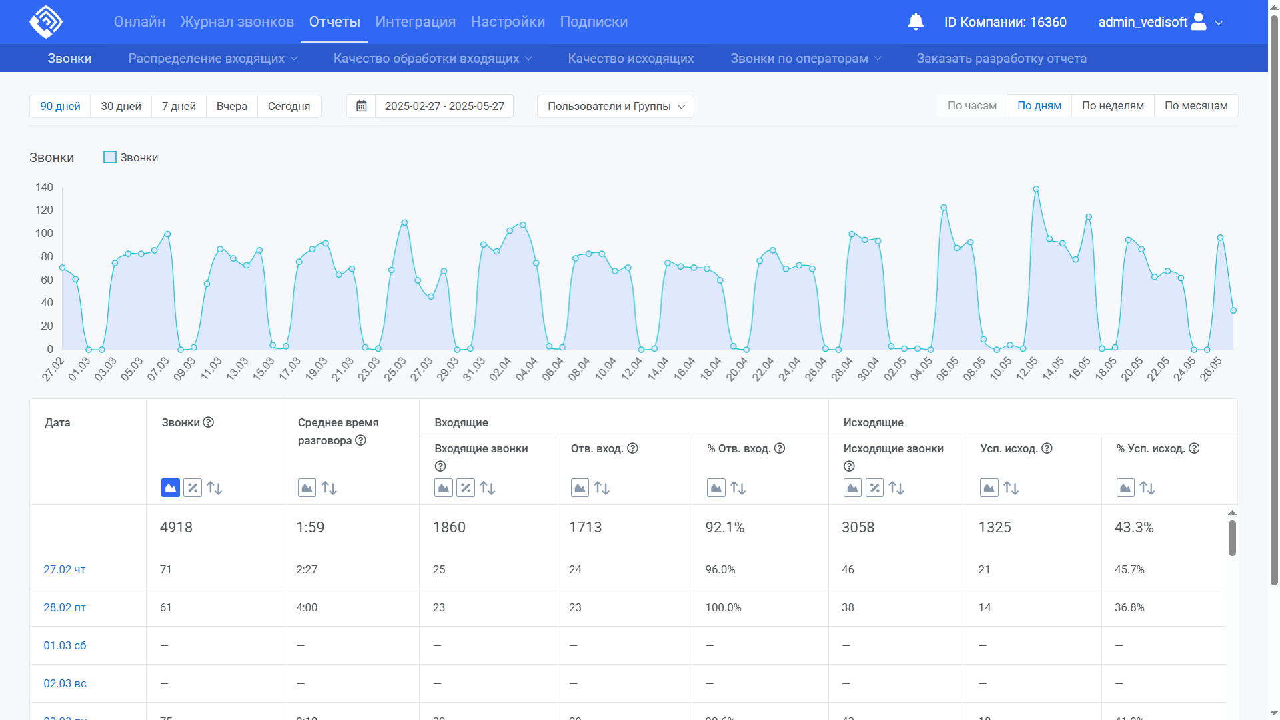Select the По месяцам grouping
The height and width of the screenshot is (720, 1280).
[1195, 106]
